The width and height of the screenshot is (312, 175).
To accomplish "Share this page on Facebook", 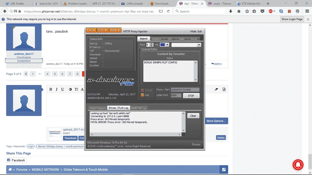I will (x=16, y=160).
